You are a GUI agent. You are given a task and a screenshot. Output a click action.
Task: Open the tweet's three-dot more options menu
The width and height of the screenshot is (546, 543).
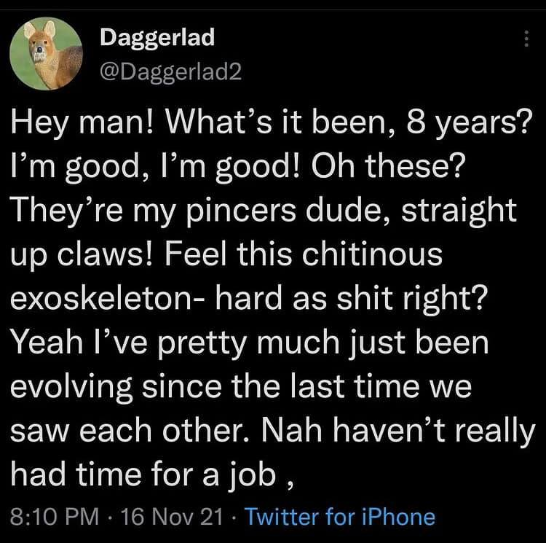click(527, 40)
